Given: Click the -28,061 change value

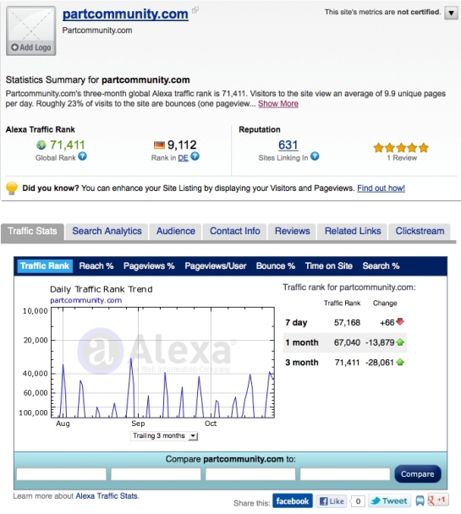Looking at the screenshot, I should pos(379,363).
